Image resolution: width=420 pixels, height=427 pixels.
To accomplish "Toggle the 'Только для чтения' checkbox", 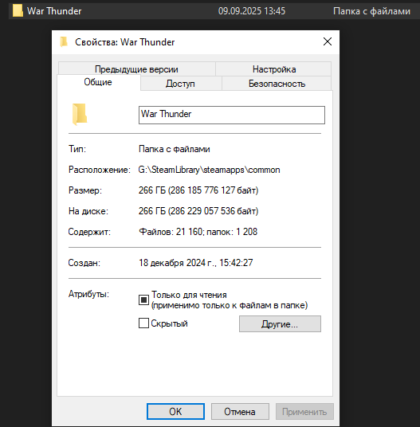I will (143, 300).
